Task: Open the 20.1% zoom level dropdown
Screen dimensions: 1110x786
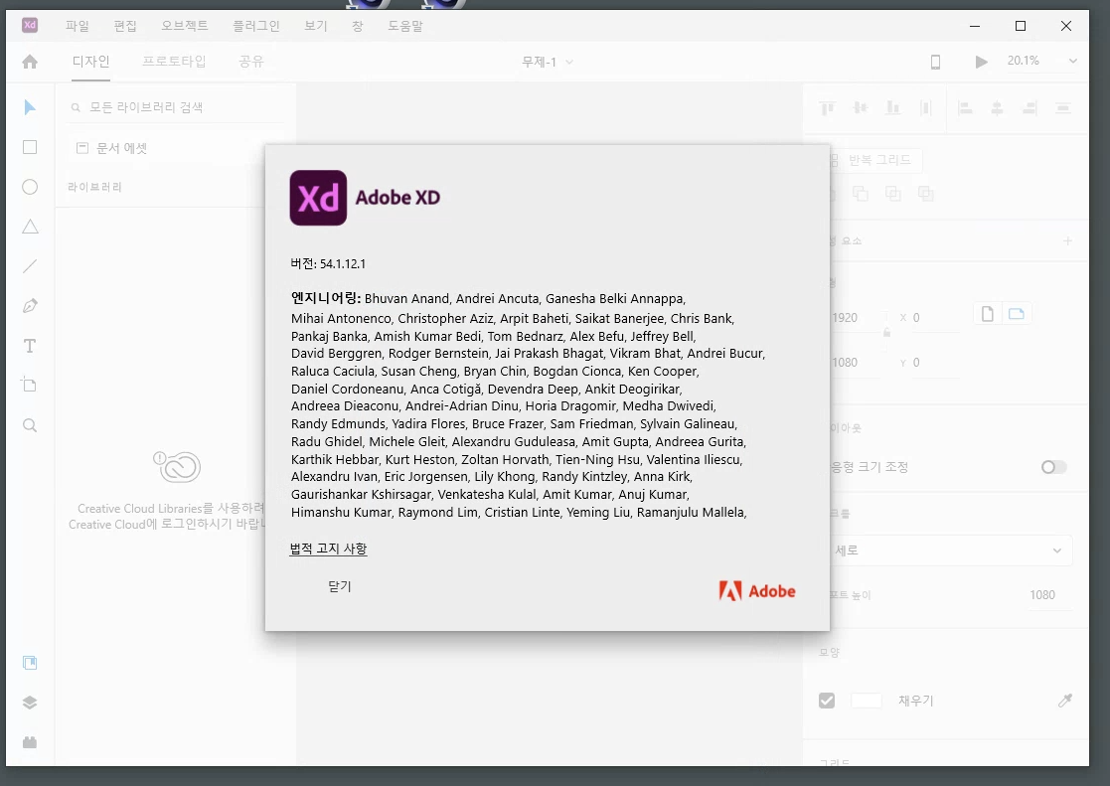Action: coord(1042,61)
